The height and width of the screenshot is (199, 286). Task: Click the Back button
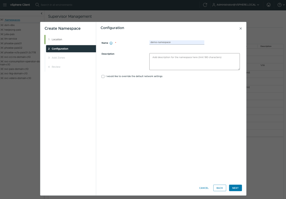(219, 188)
